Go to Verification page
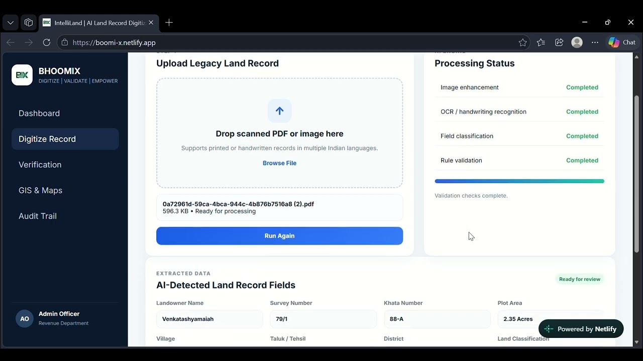 [65, 164]
